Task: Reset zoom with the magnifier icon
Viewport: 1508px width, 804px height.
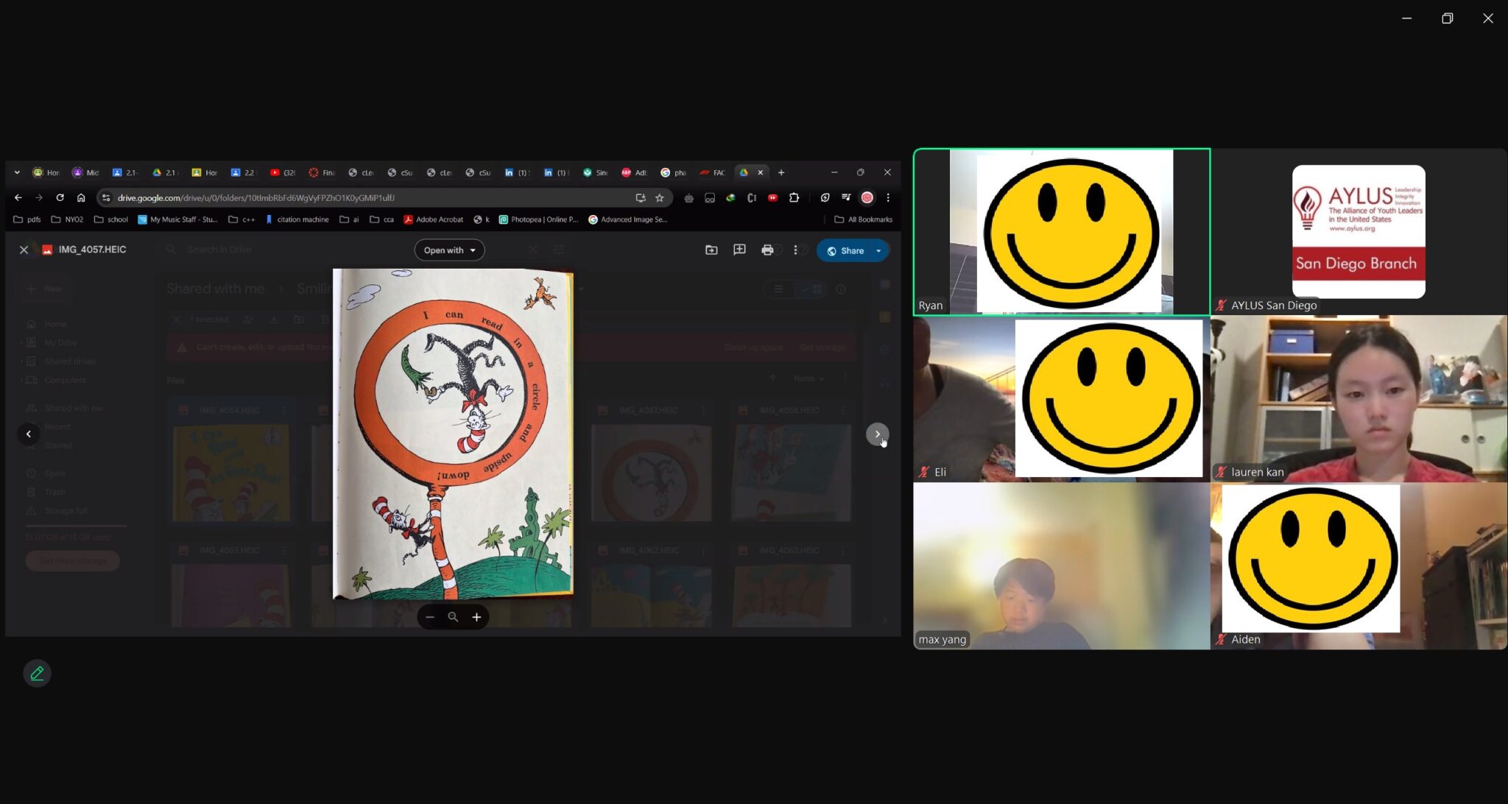Action: (x=453, y=617)
